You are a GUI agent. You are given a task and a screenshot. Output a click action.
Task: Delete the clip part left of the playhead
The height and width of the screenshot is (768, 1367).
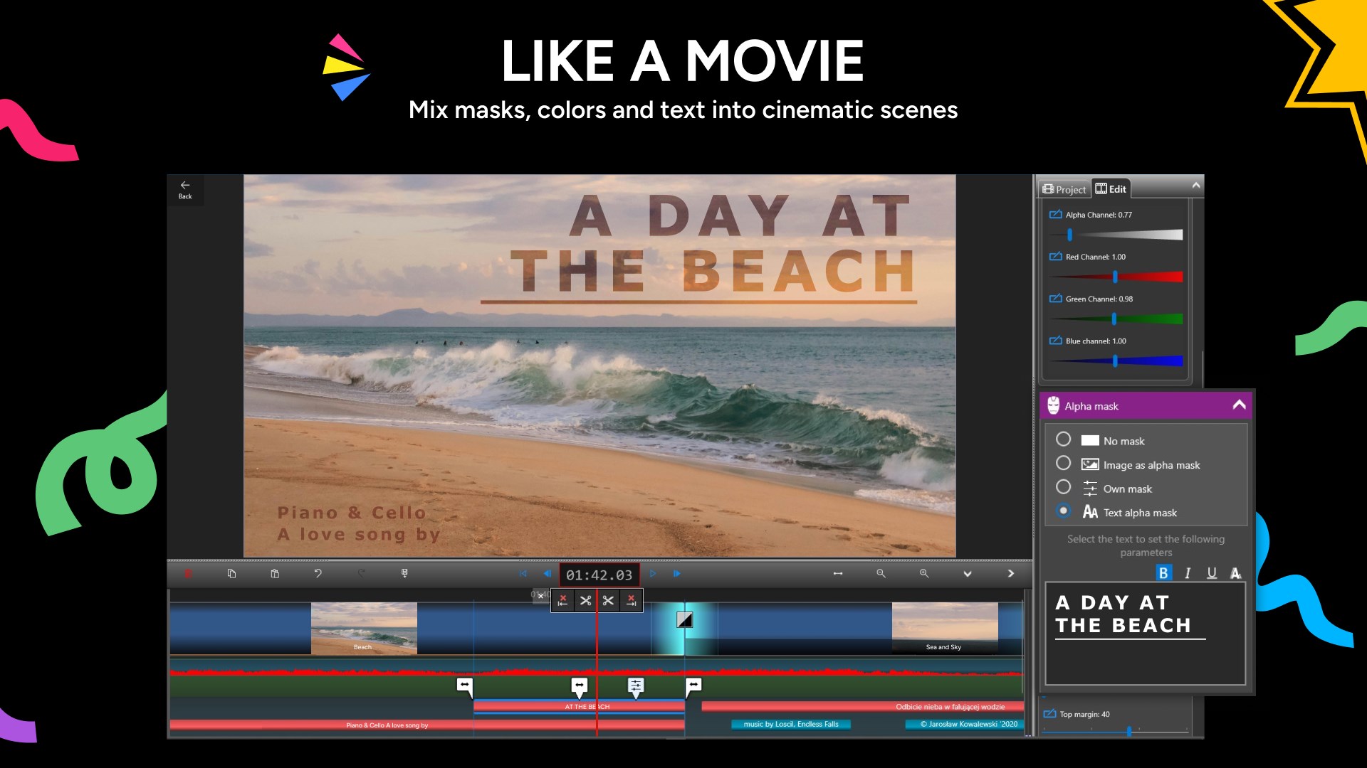[562, 601]
